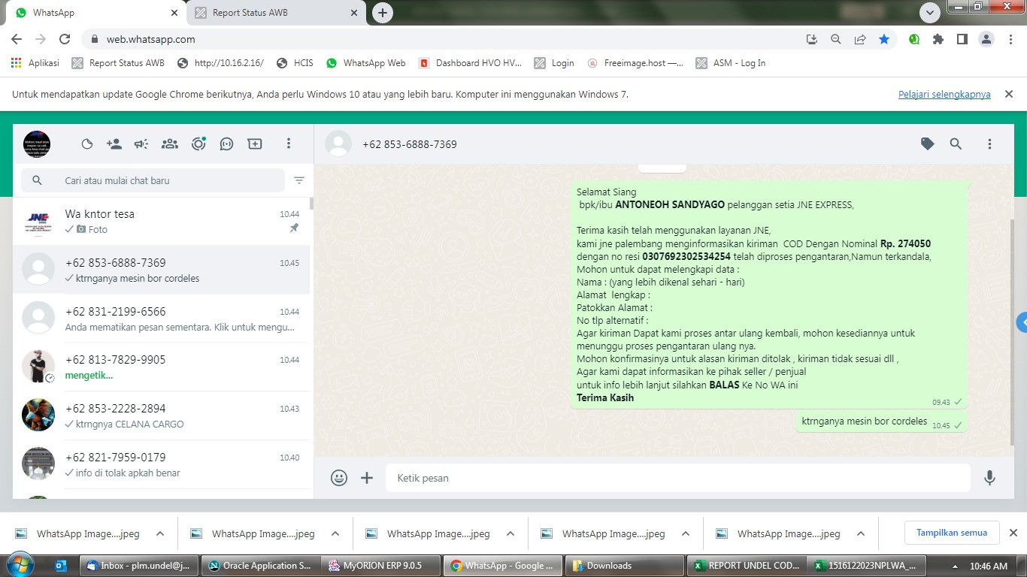Expand the last WhatsApp Image download chevron

pyautogui.click(x=861, y=533)
